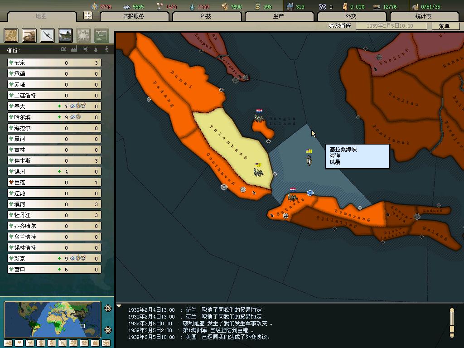Zoom out the minimap with minus button

pyautogui.click(x=108, y=330)
